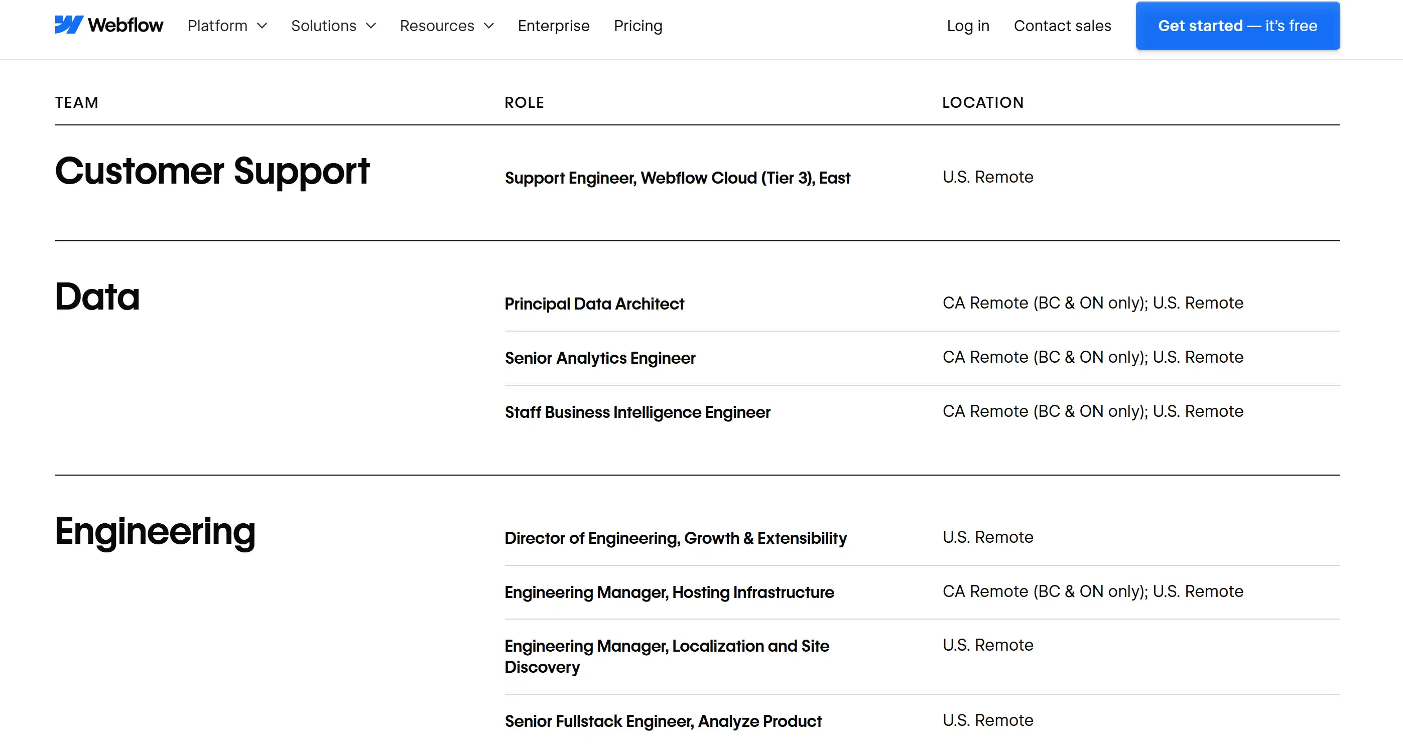Expand the Resources menu chevron
This screenshot has width=1403, height=745.
(x=489, y=26)
